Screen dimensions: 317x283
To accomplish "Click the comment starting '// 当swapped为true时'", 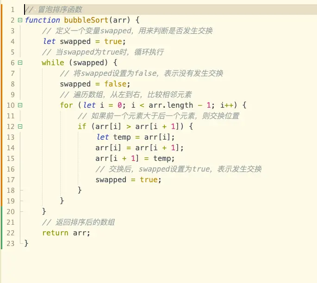I will [x=103, y=52].
